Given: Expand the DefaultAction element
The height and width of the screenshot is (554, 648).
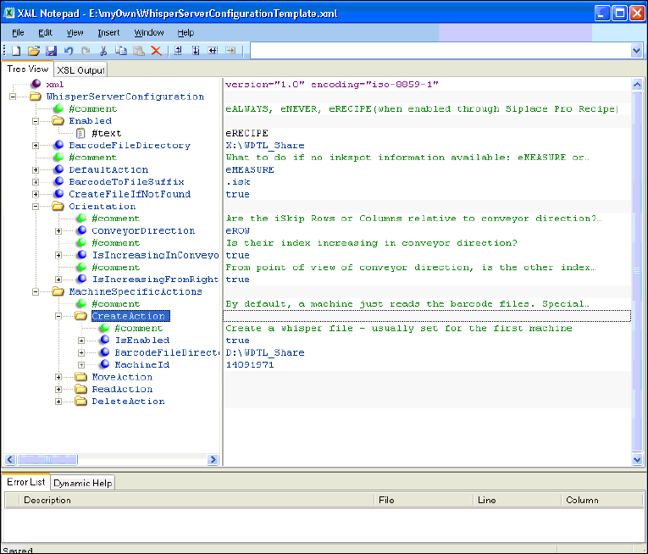Looking at the screenshot, I should click(36, 169).
